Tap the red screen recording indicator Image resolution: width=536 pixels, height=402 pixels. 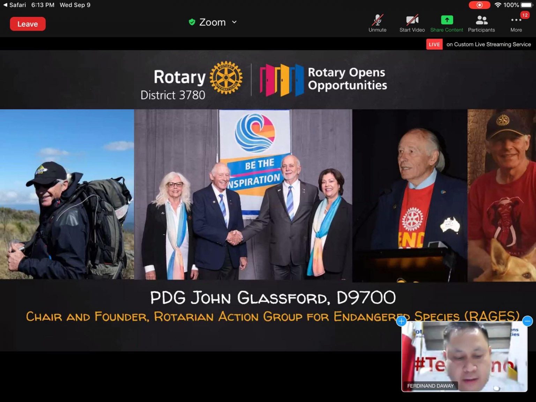click(479, 5)
